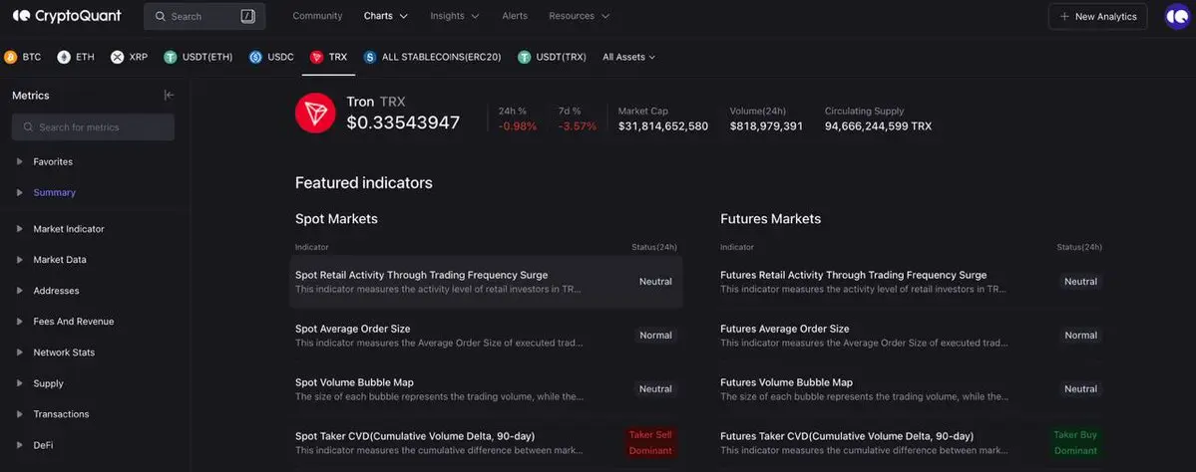Image resolution: width=1196 pixels, height=472 pixels.
Task: Click the Spot Markets heading
Action: [x=336, y=218]
